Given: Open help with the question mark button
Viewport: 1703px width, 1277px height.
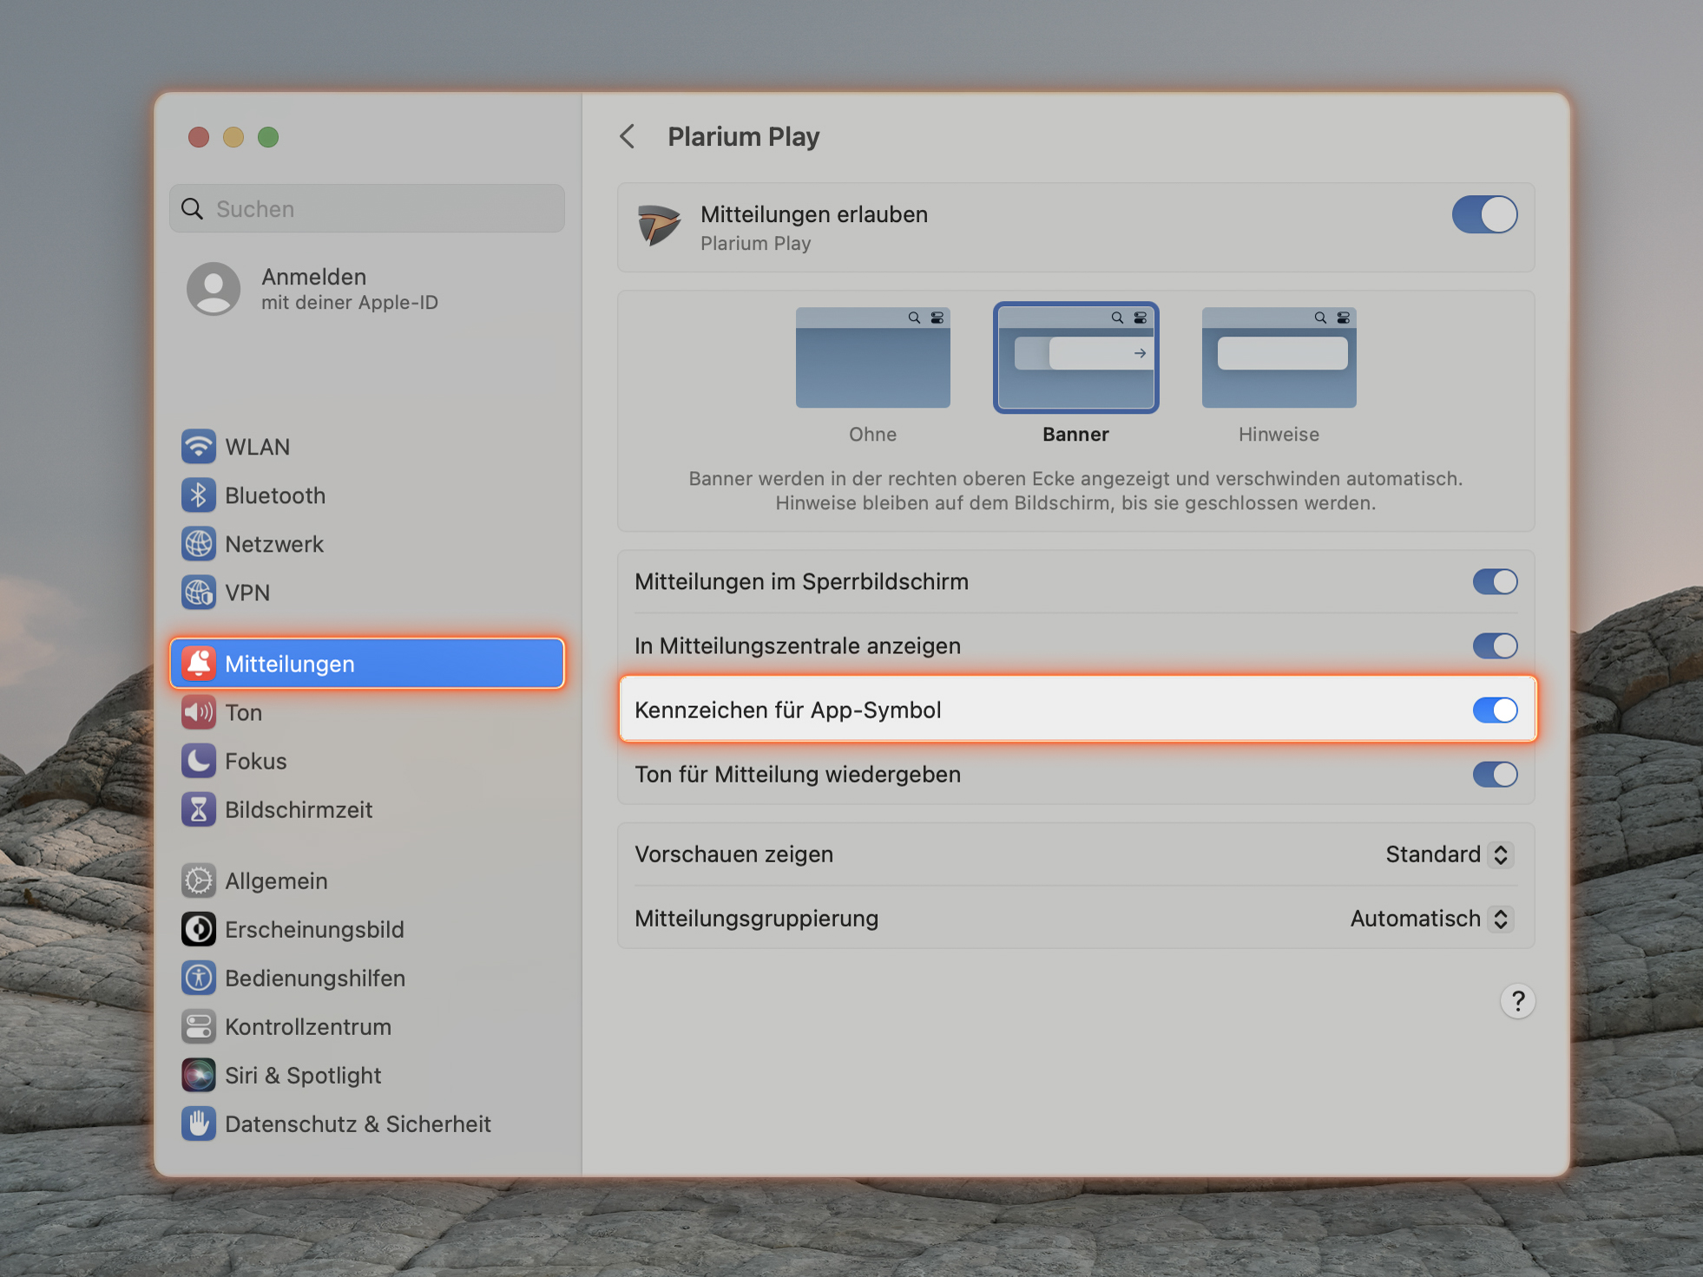Looking at the screenshot, I should (x=1517, y=1001).
